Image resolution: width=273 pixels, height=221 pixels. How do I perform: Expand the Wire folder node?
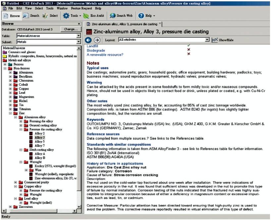[x=26, y=170]
